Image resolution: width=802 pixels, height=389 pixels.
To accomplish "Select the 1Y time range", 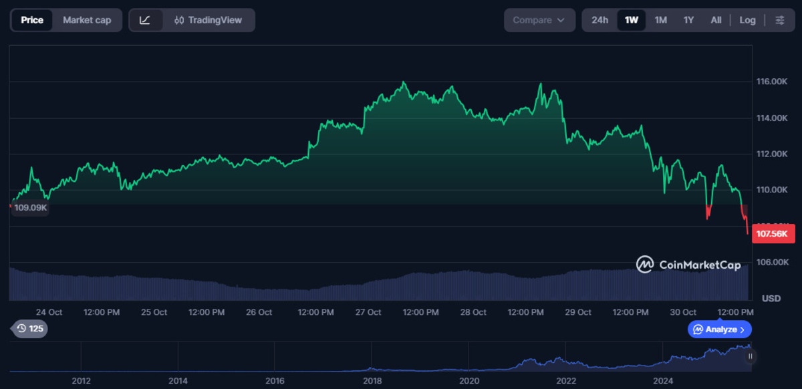I will pyautogui.click(x=688, y=20).
